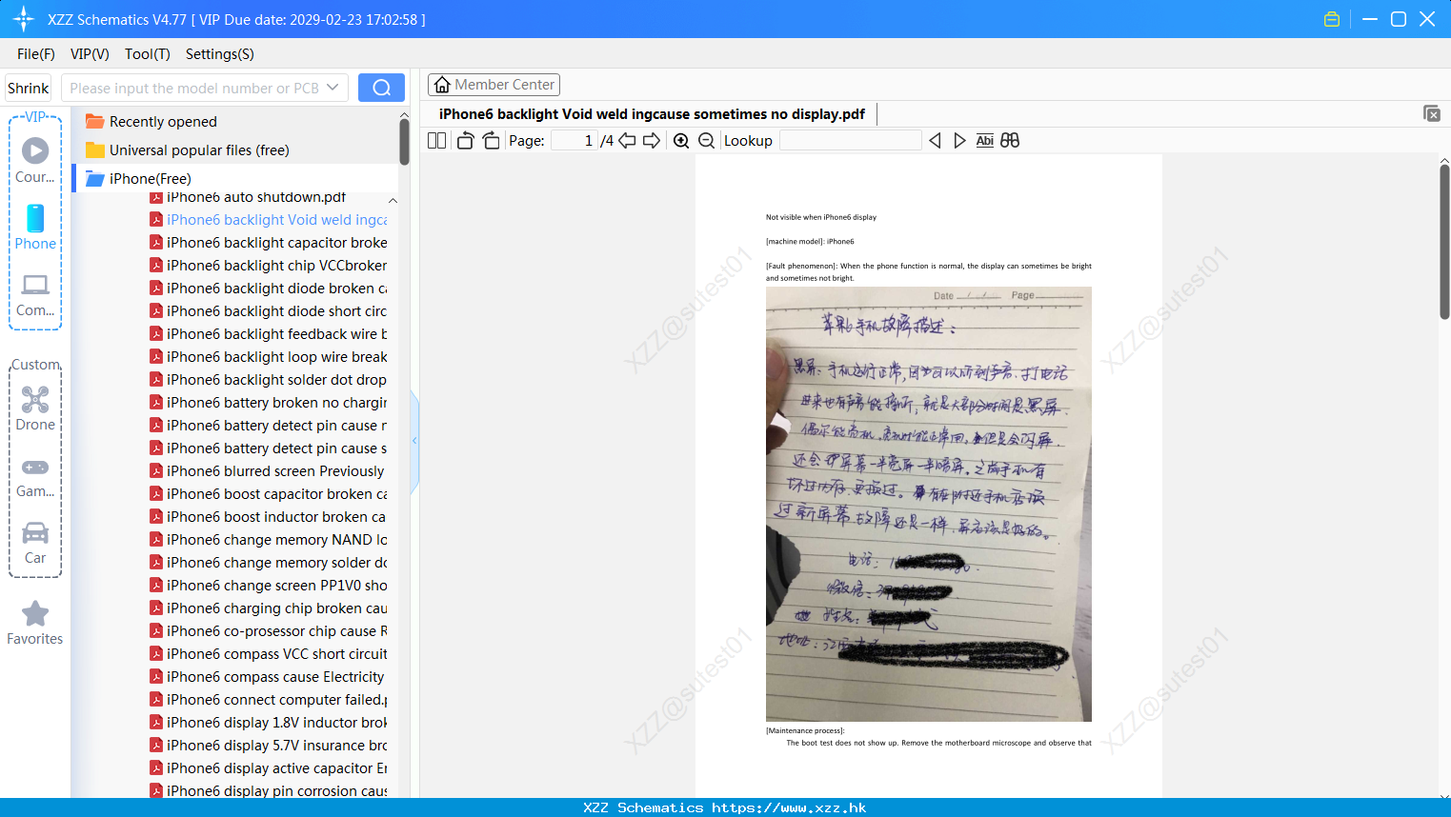Click the page number field
The image size is (1451, 817).
[x=574, y=140]
